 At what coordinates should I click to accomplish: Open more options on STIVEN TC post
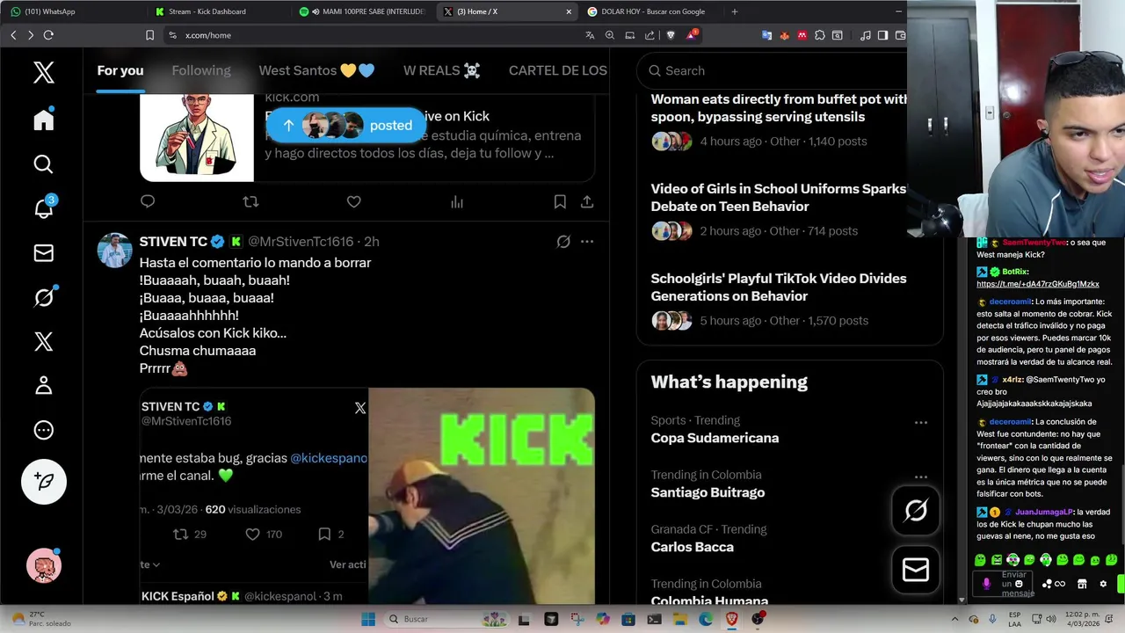(587, 241)
